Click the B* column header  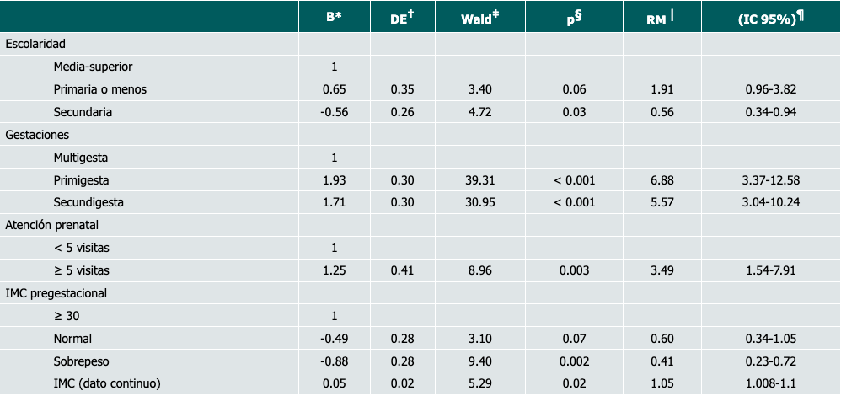pos(334,17)
